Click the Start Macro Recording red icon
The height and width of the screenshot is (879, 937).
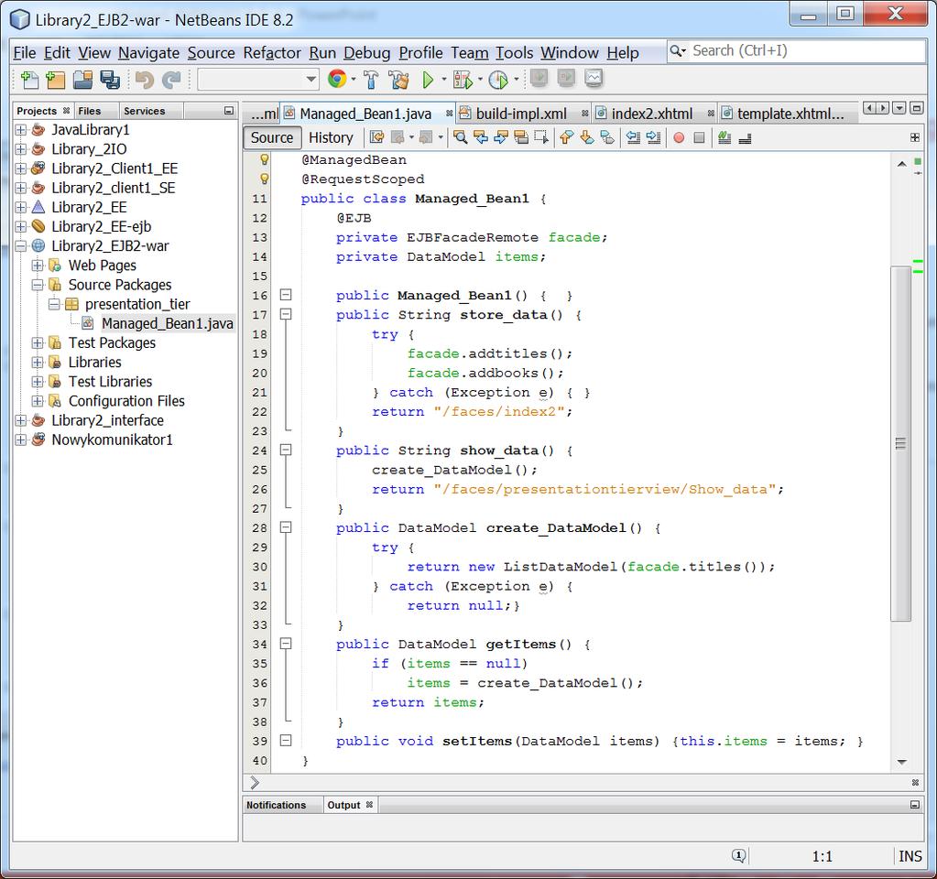tap(679, 138)
